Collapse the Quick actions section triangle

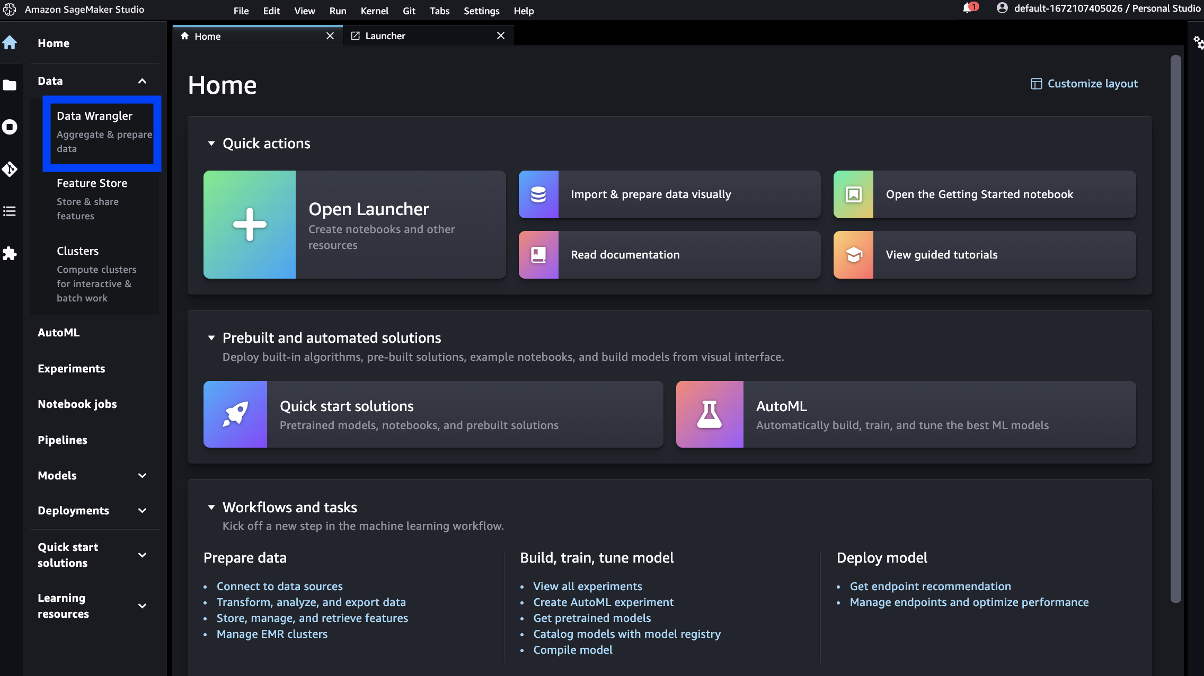pyautogui.click(x=211, y=144)
